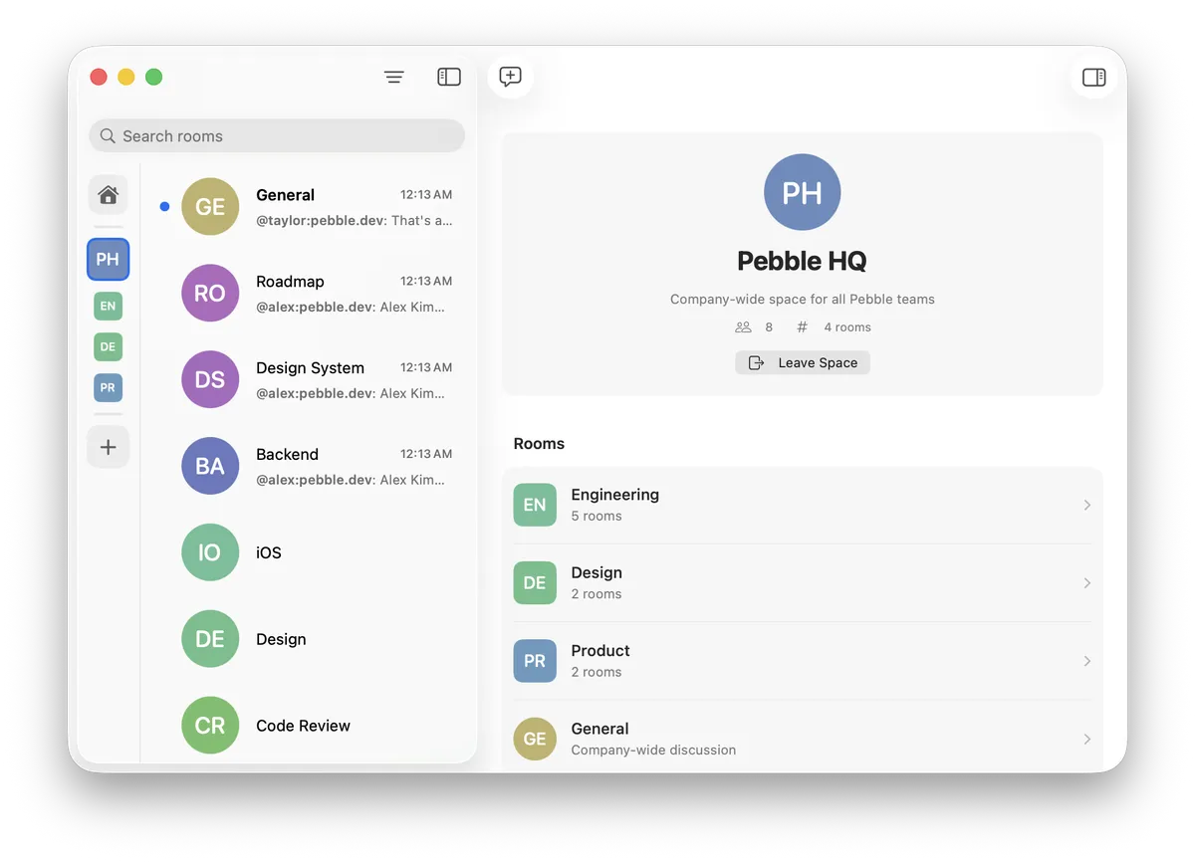Expand Product space row chevron

point(1086,661)
